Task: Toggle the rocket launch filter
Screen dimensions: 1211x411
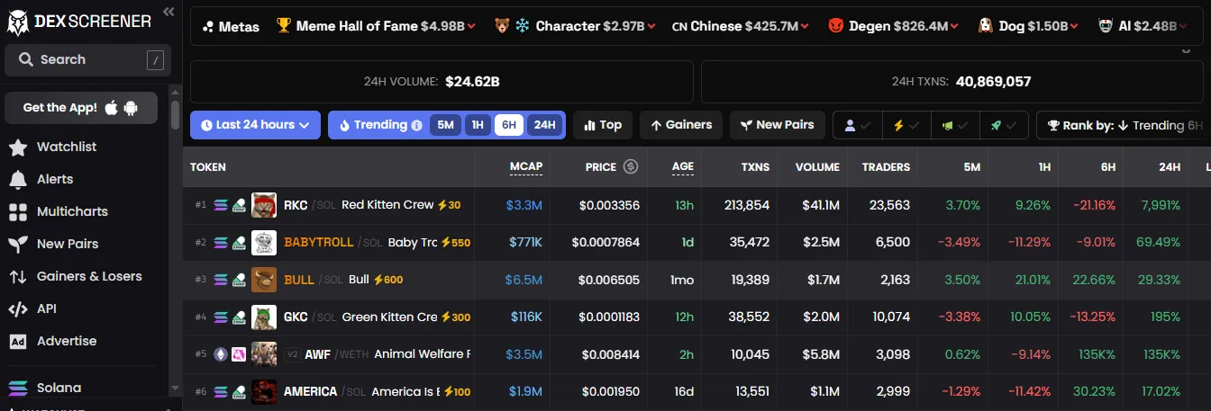Action: pos(1004,126)
